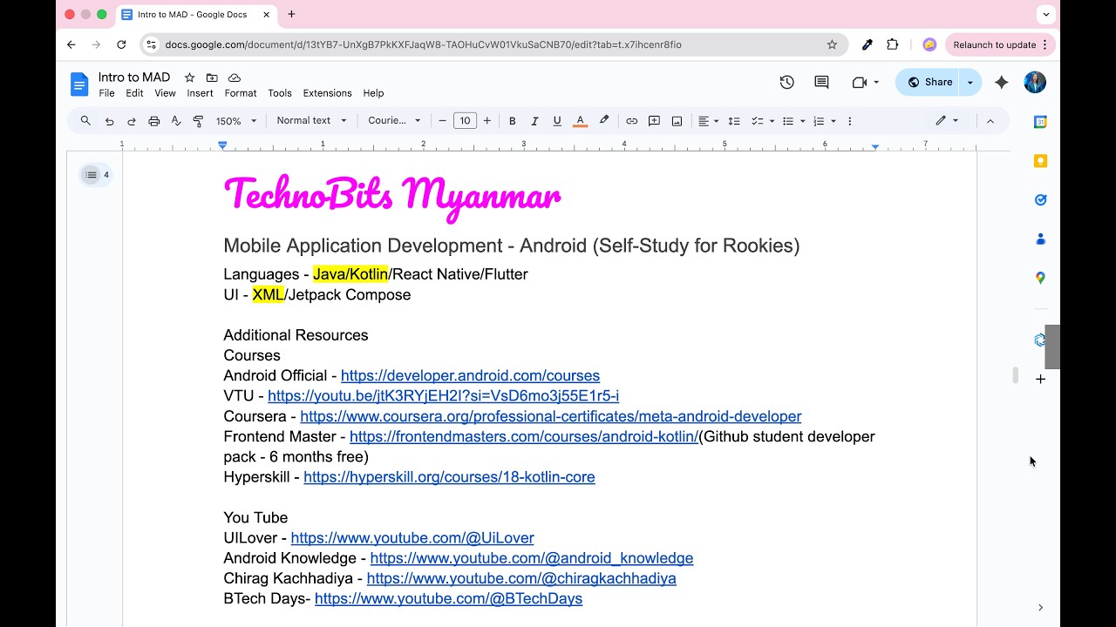The height and width of the screenshot is (627, 1116).
Task: Open the Normal text style dropdown
Action: (312, 121)
